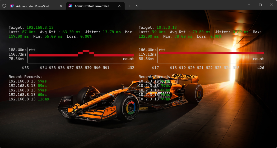Switch to the inactive Administrator: PowerShell tab
The height and width of the screenshot is (148, 277).
(x=36, y=6)
